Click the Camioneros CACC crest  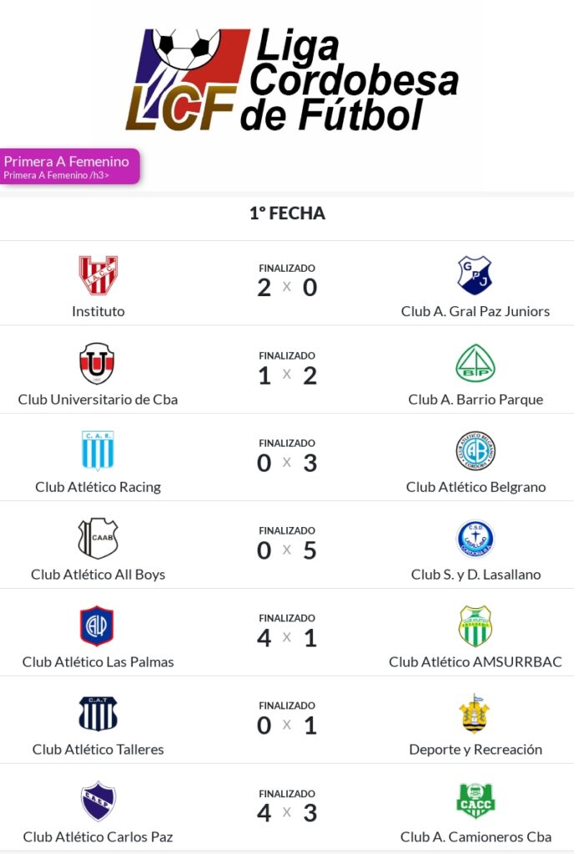[x=475, y=801]
